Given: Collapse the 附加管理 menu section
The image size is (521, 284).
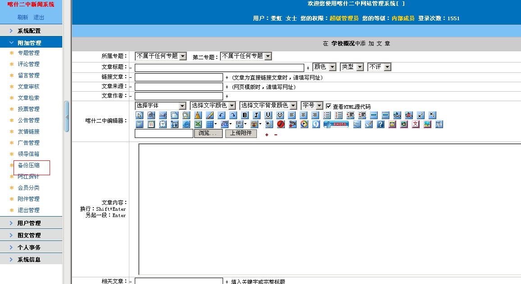Looking at the screenshot, I should click(x=31, y=43).
